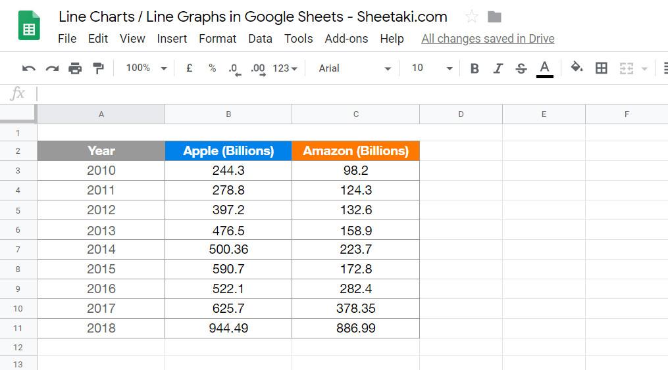Viewport: 668px width, 370px height.
Task: Format as percent icon
Action: coord(212,68)
